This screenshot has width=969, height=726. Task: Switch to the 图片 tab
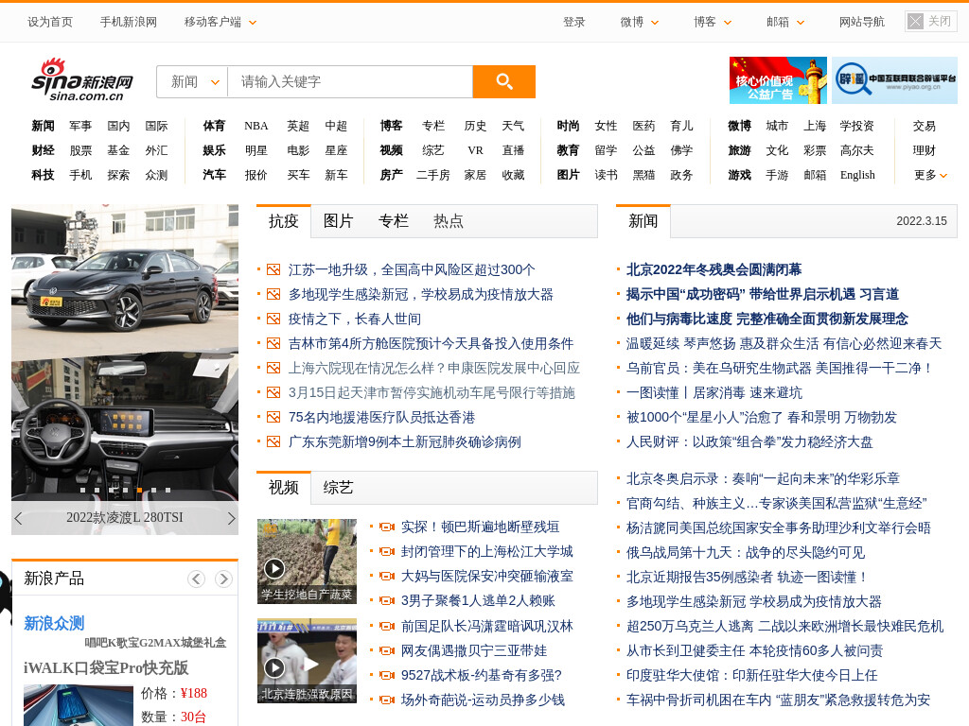[338, 221]
